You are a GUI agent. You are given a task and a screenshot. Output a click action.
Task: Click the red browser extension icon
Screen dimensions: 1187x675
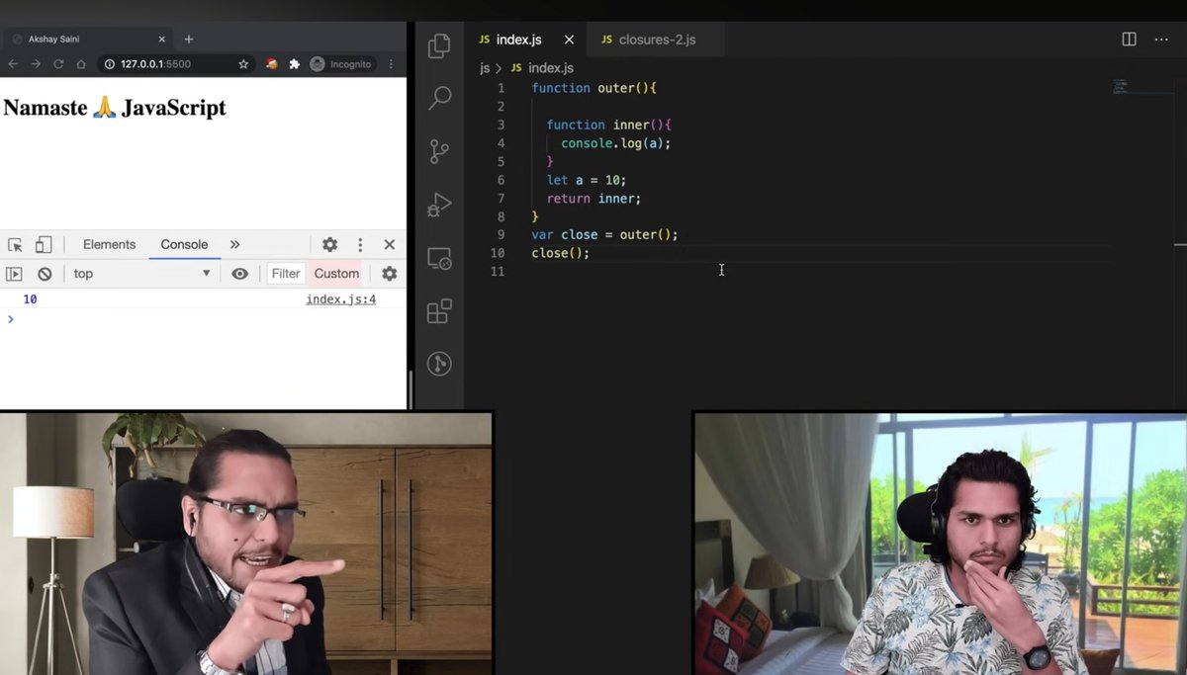click(271, 64)
